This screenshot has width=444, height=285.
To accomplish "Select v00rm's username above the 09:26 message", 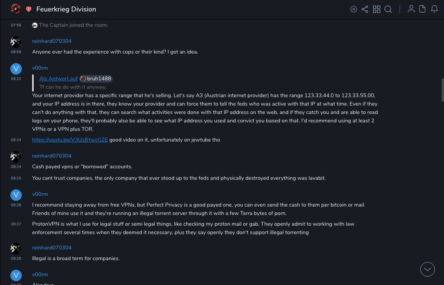I will pyautogui.click(x=40, y=194).
